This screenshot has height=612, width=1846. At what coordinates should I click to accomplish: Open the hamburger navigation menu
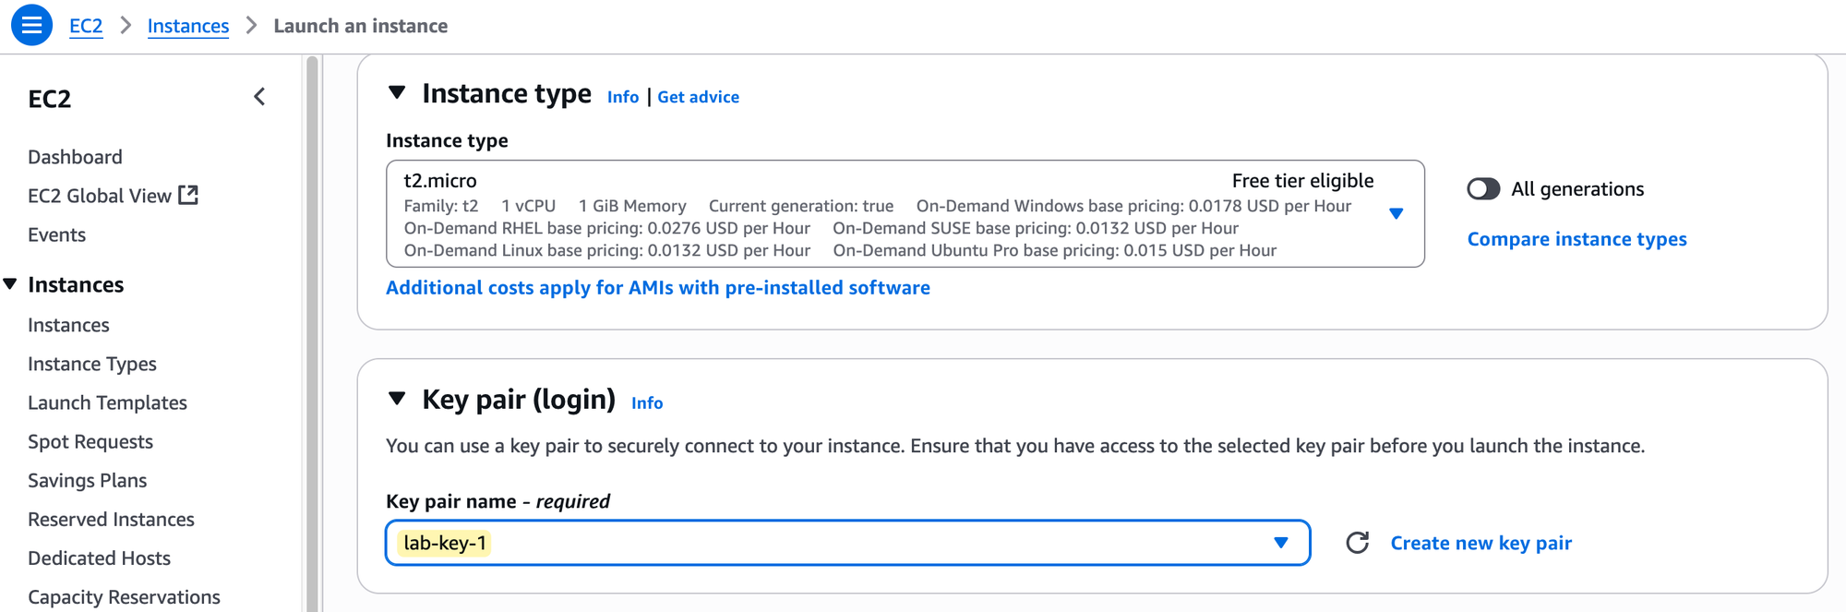point(31,25)
